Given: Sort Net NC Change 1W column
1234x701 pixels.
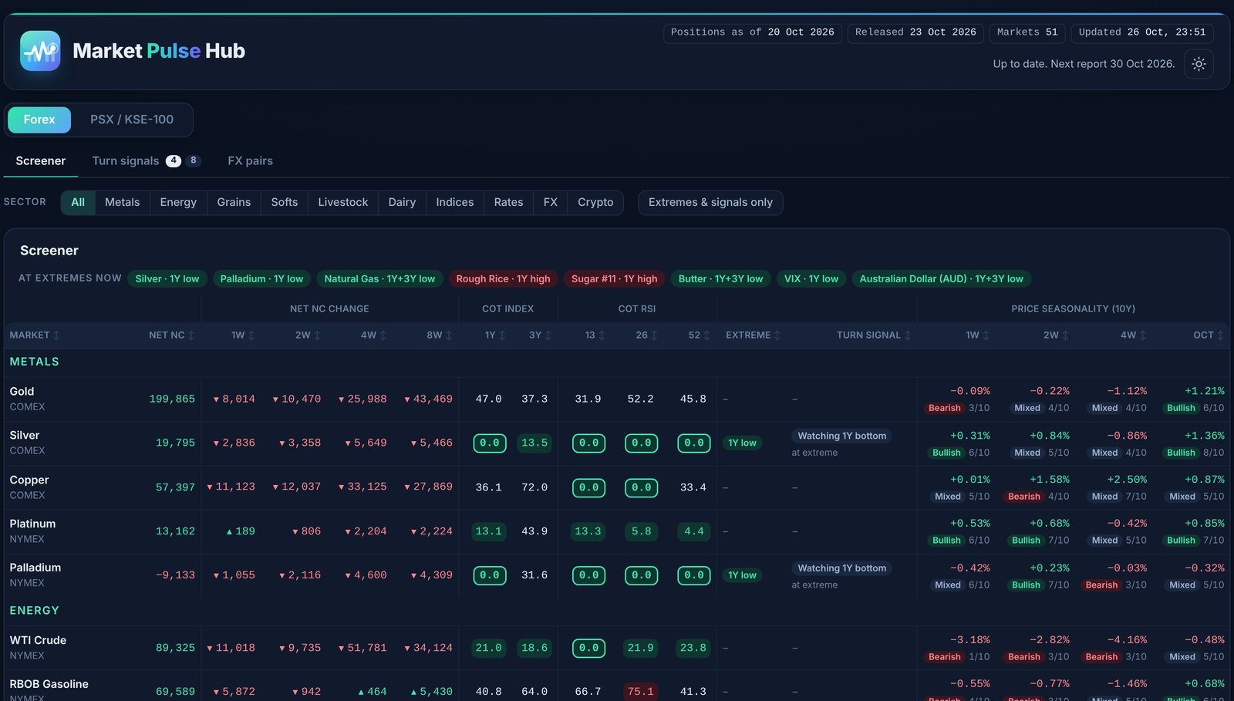Looking at the screenshot, I should click(243, 335).
